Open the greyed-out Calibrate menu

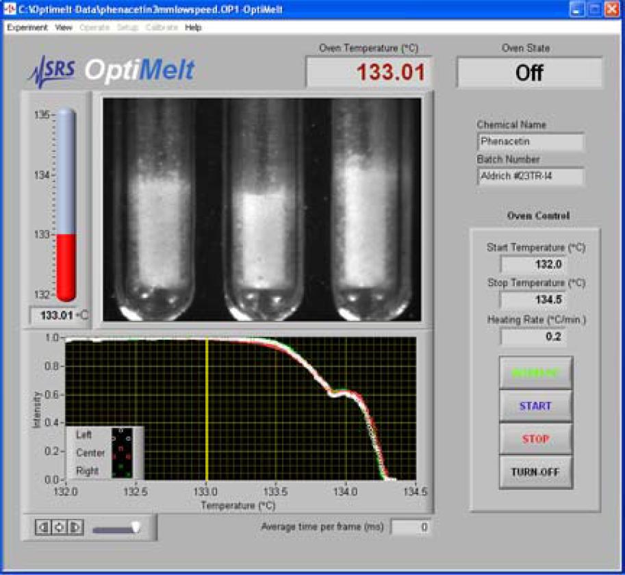(162, 27)
